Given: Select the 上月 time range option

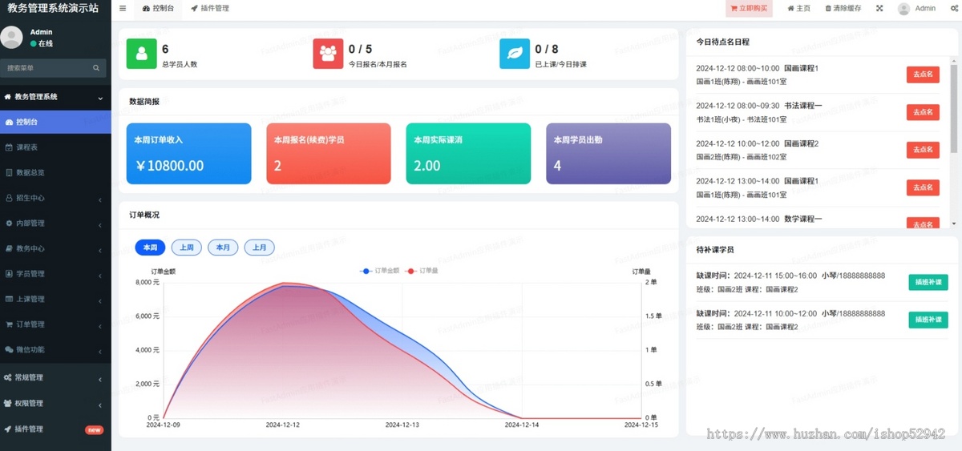Looking at the screenshot, I should pos(260,248).
